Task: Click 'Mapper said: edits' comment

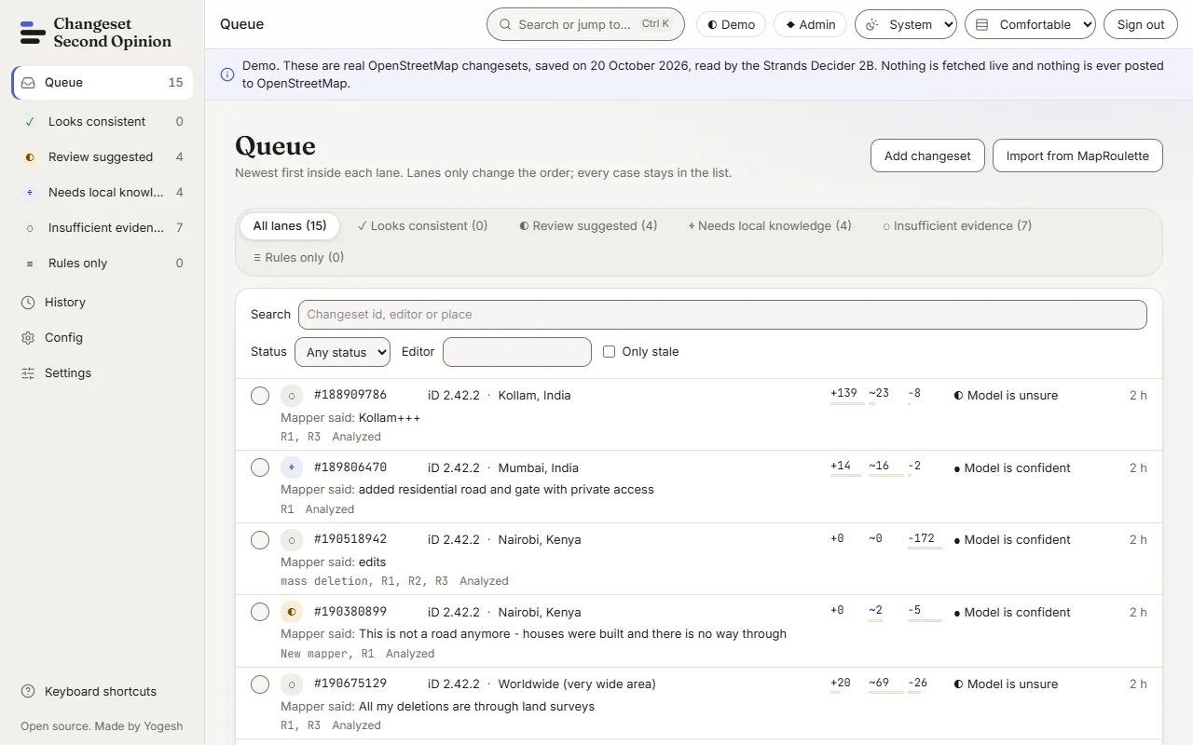Action: click(333, 562)
